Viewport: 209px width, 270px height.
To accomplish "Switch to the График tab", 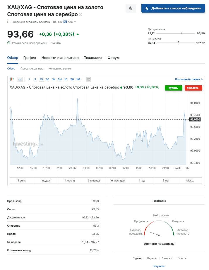I will coord(30,58).
